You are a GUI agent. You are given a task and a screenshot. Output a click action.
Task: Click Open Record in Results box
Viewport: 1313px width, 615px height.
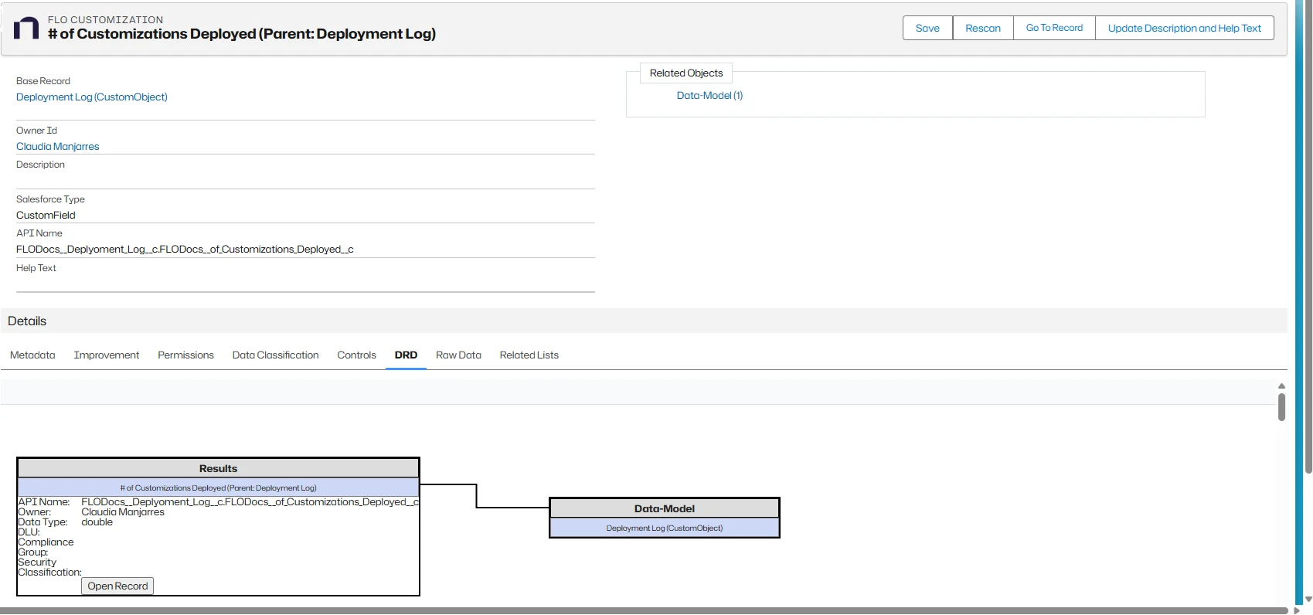(x=117, y=586)
